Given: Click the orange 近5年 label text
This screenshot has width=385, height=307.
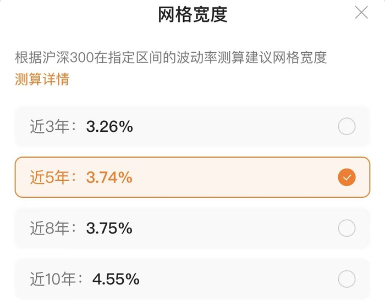Looking at the screenshot, I should click(50, 177).
